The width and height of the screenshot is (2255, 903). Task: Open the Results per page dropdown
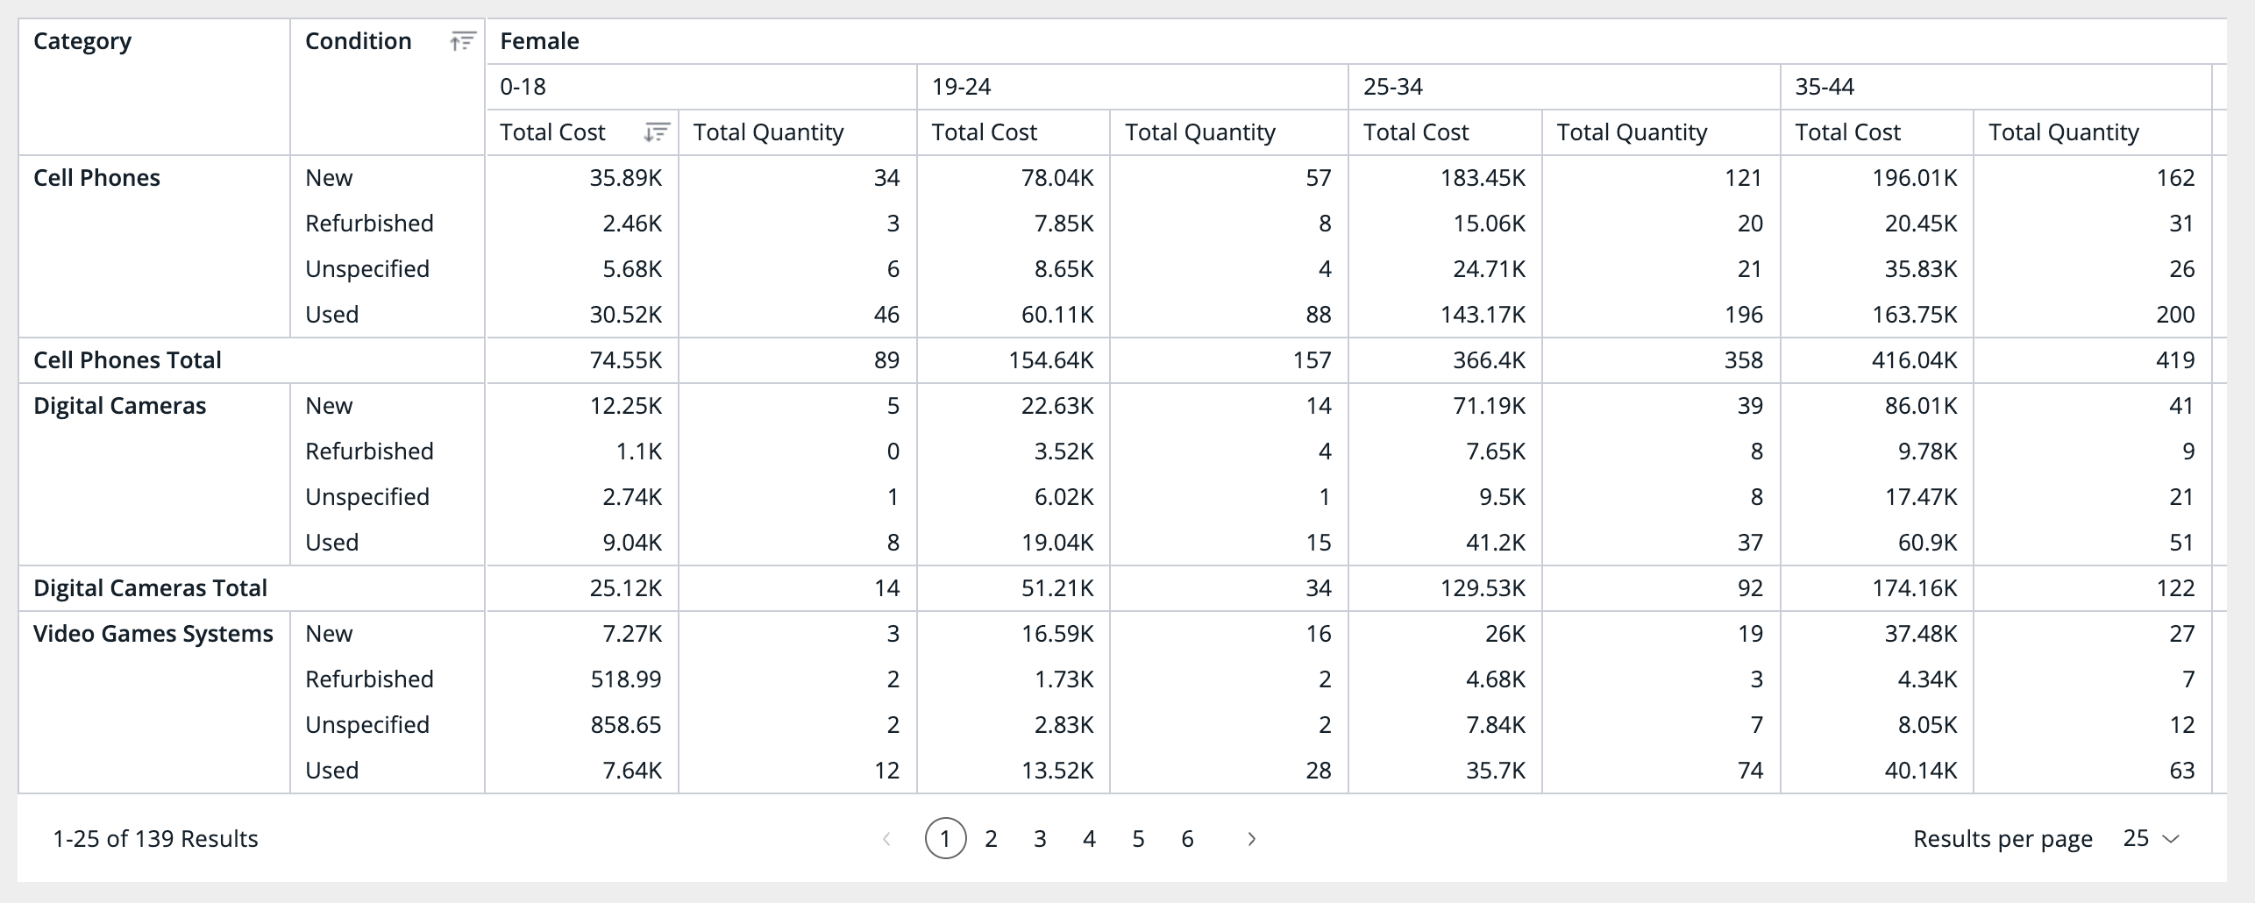(2151, 839)
